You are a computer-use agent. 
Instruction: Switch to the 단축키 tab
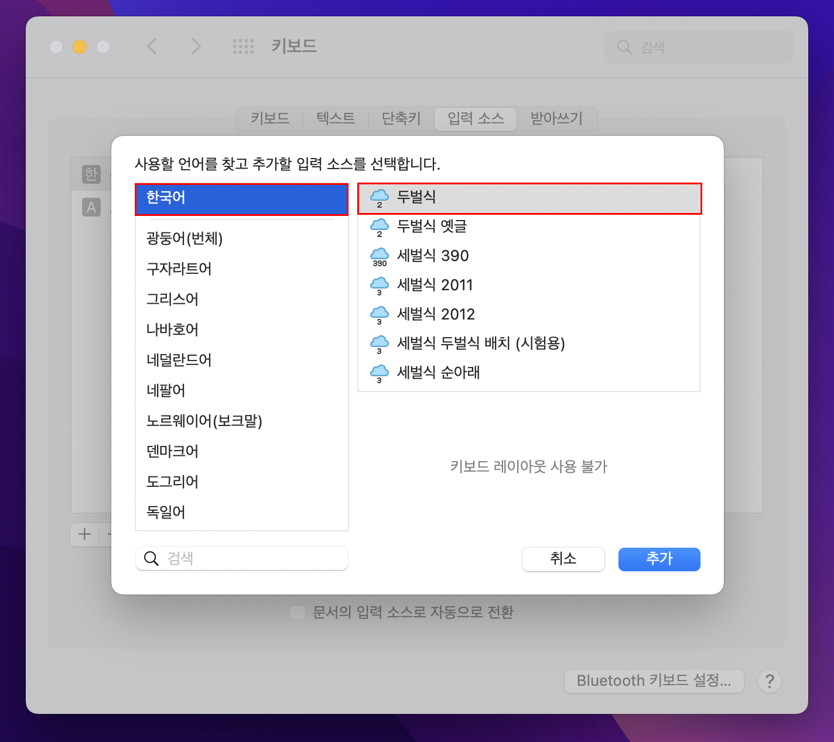(x=401, y=119)
